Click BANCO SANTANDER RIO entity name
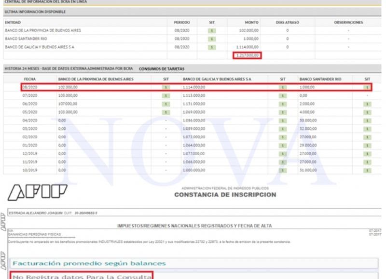 point(26,39)
